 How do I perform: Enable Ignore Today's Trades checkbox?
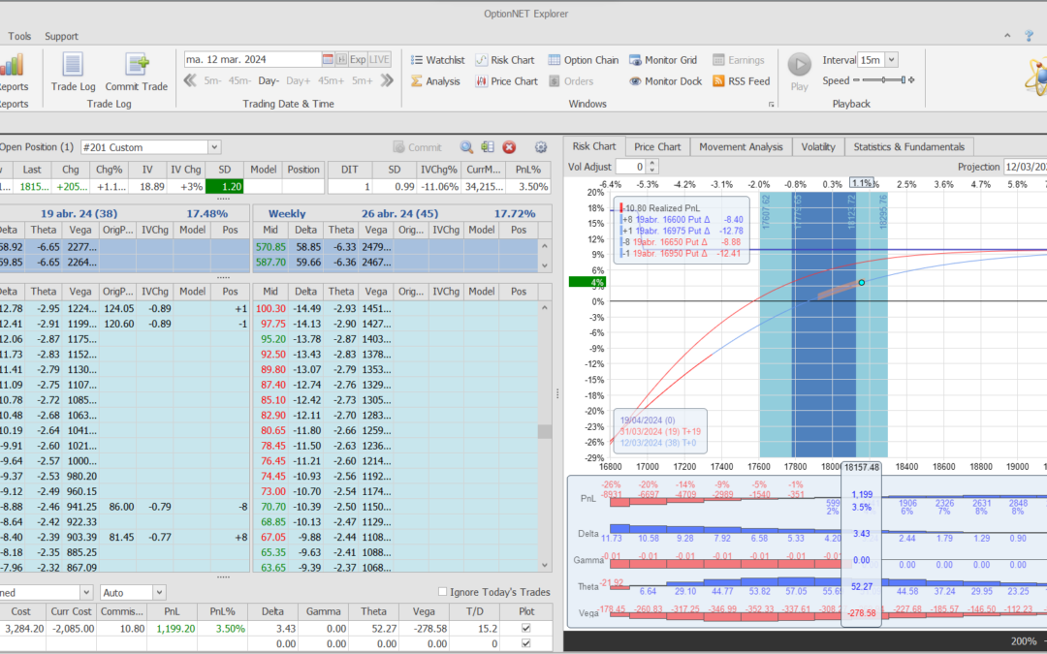pos(443,592)
